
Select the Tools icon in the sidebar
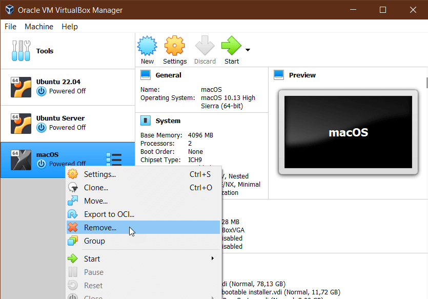point(21,51)
